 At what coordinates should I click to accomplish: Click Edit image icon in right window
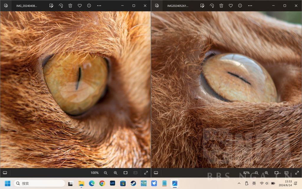[202, 6]
